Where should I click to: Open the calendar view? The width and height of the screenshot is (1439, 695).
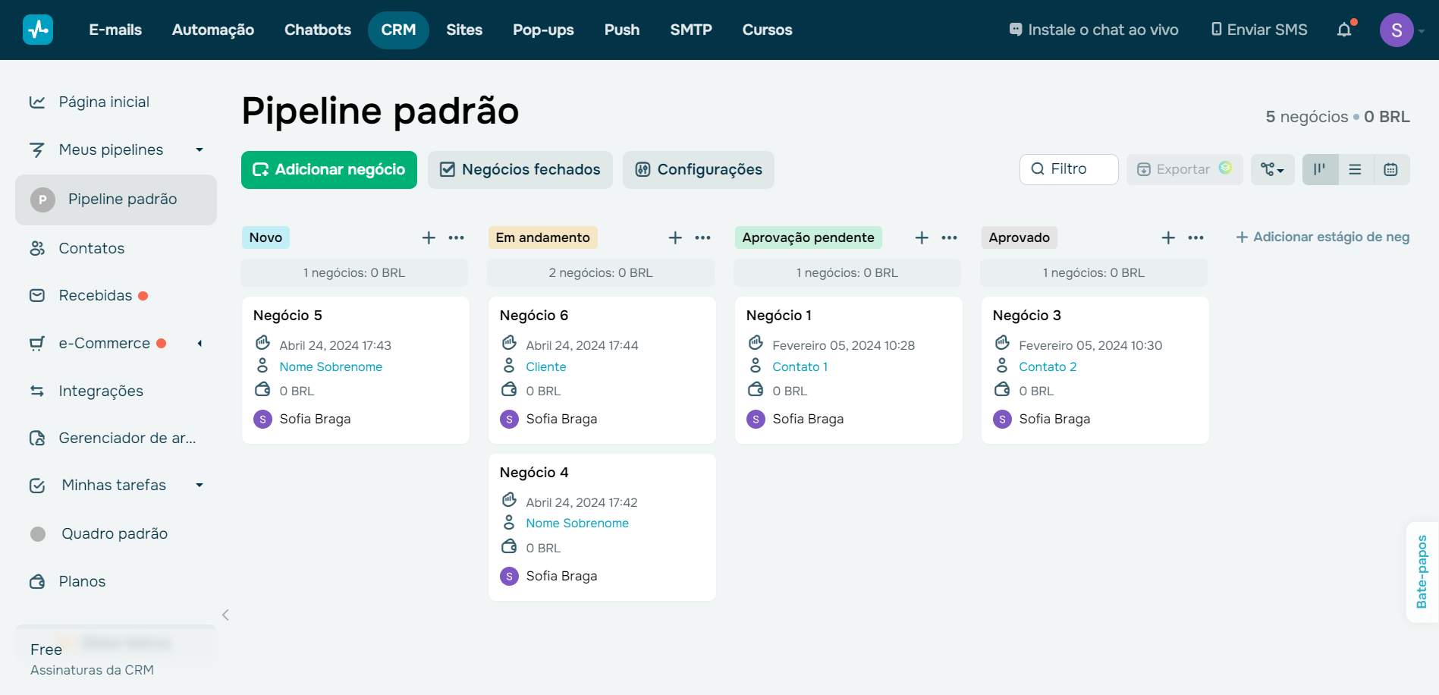[x=1390, y=169]
